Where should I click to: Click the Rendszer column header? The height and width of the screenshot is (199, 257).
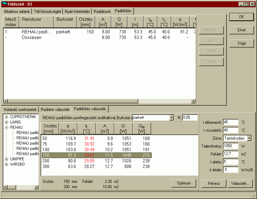pyautogui.click(x=36, y=22)
